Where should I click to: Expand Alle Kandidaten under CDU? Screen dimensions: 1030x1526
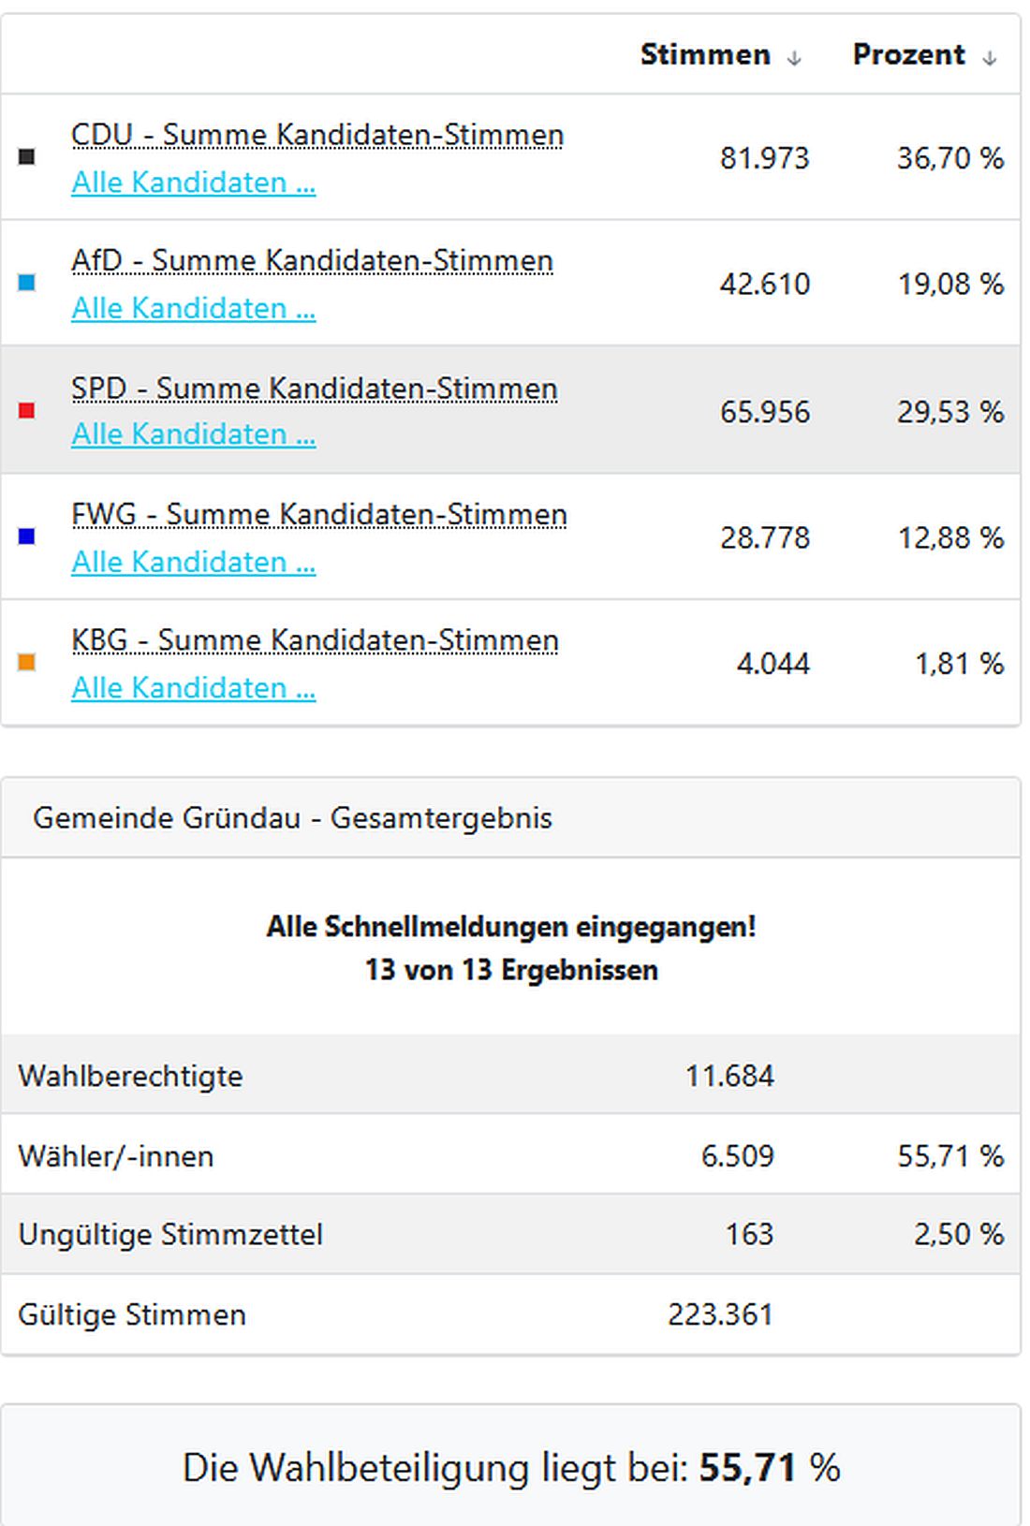(194, 183)
